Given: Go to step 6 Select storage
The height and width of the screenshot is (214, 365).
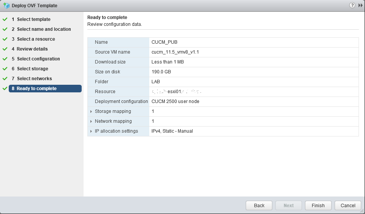Looking at the screenshot, I should point(30,69).
